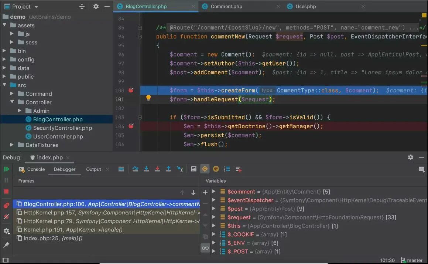Hide the debug tool window
Screen dimensions: 428x264
point(422,157)
